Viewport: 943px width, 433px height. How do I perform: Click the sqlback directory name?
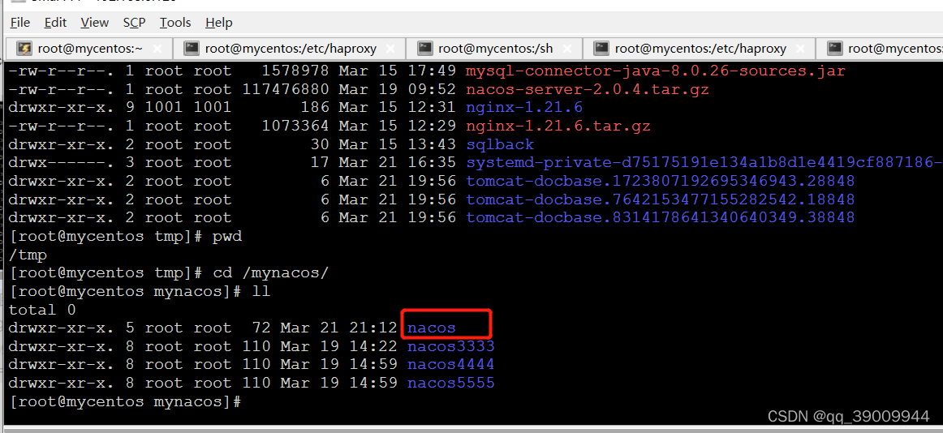point(500,144)
